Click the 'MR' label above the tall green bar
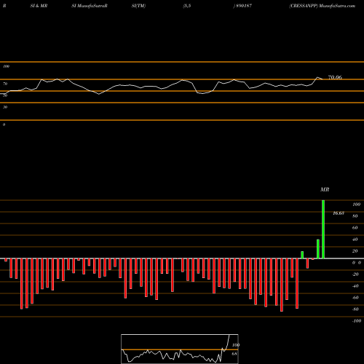This screenshot has height=364, width=364. [325, 189]
